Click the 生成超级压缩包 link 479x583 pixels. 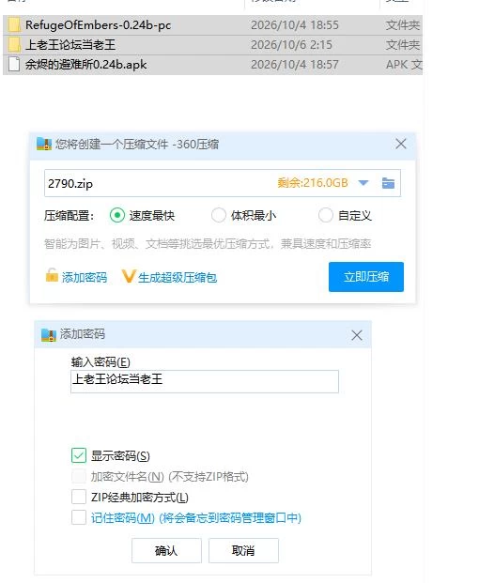(x=178, y=277)
